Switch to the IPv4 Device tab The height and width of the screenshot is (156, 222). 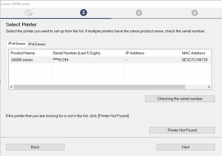17,44
